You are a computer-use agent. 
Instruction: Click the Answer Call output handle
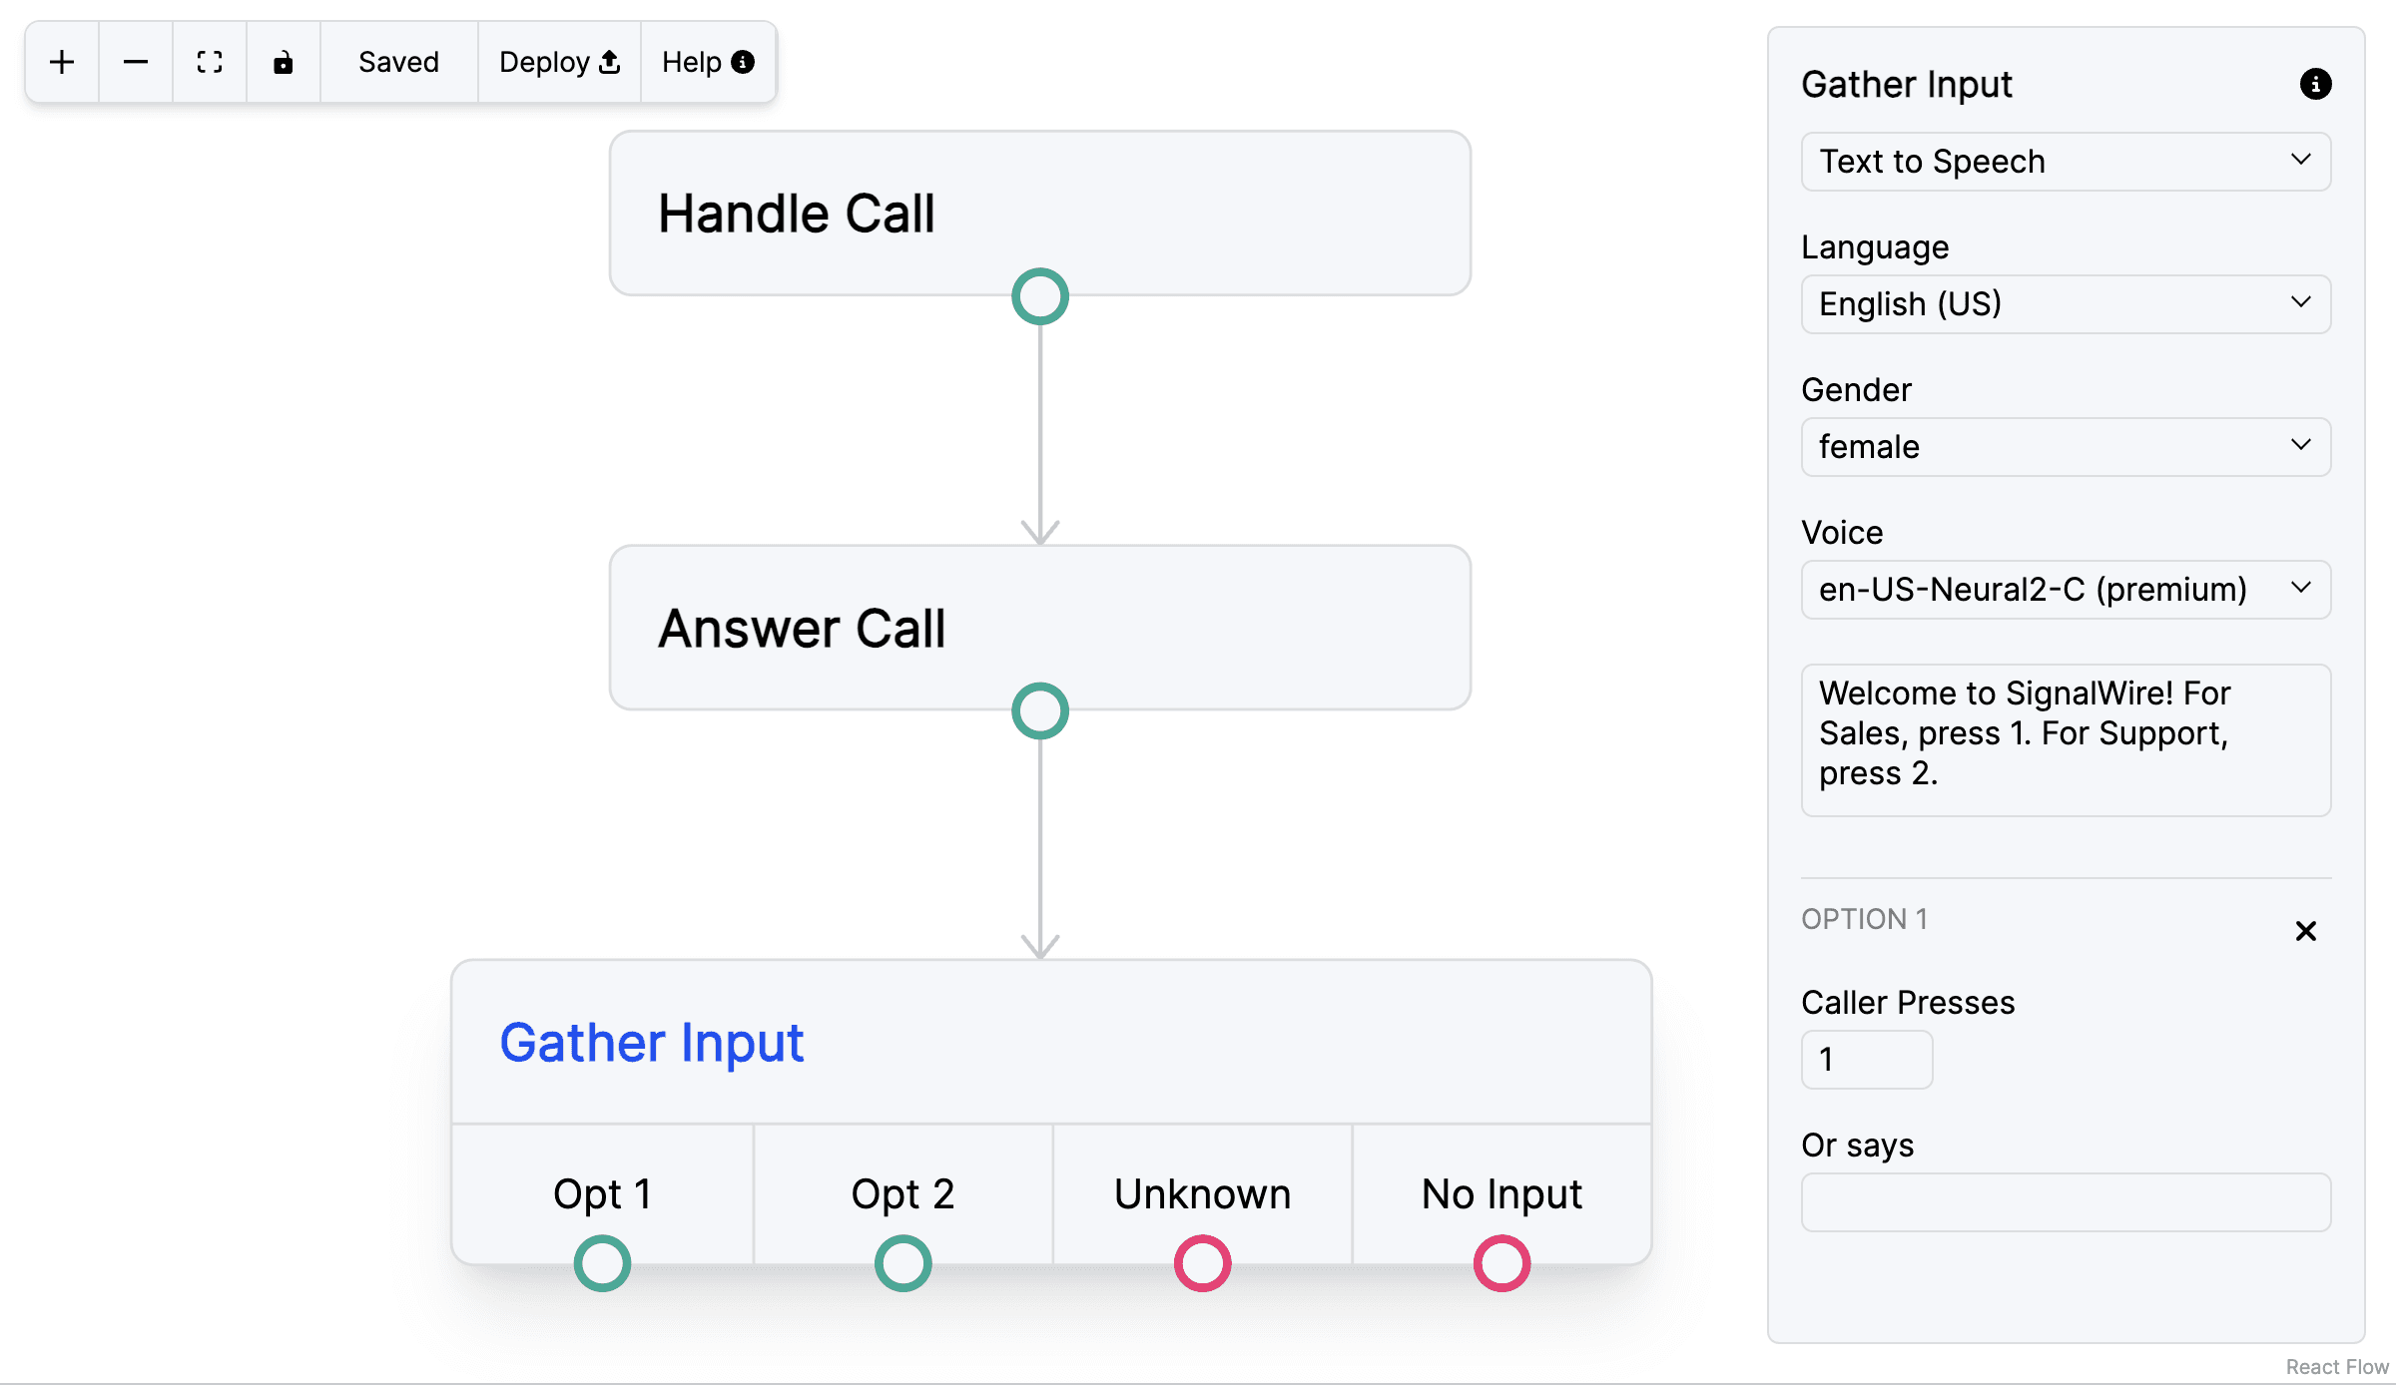click(1040, 711)
